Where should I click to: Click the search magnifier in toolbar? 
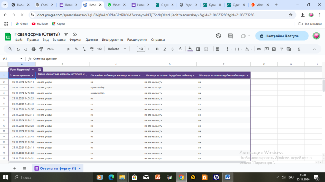tap(10, 49)
